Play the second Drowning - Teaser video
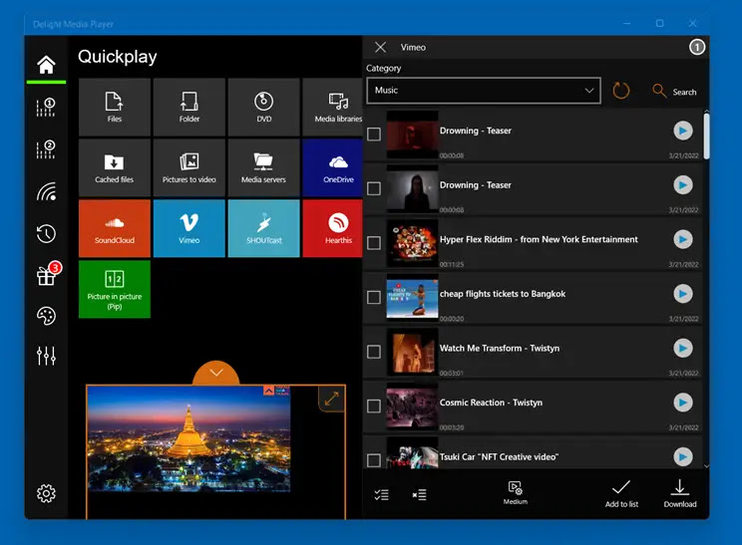Screen dimensions: 742x545 click(x=683, y=184)
